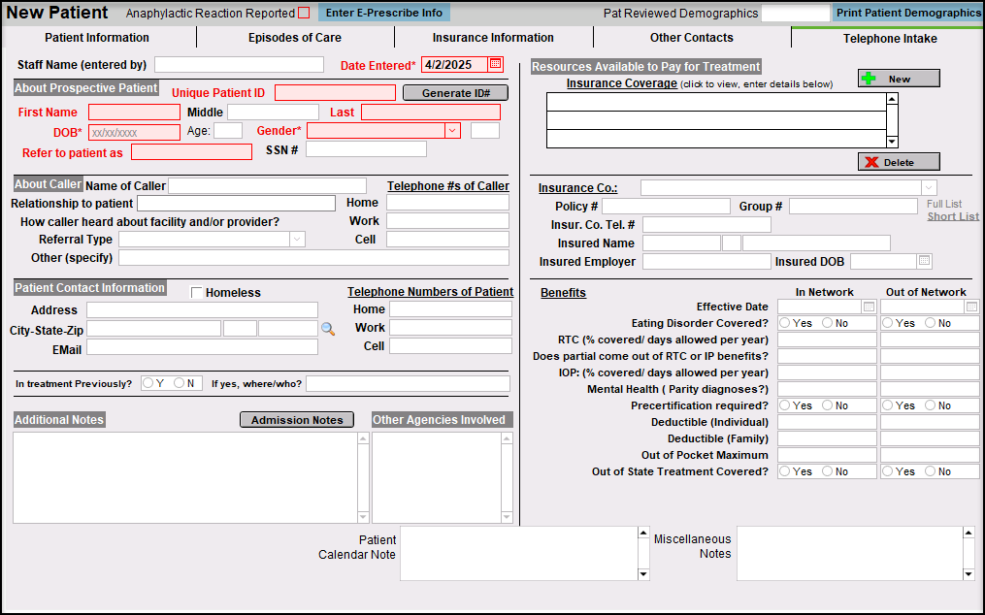Image resolution: width=985 pixels, height=615 pixels.
Task: Click into the Staff Name input field
Action: coord(239,65)
